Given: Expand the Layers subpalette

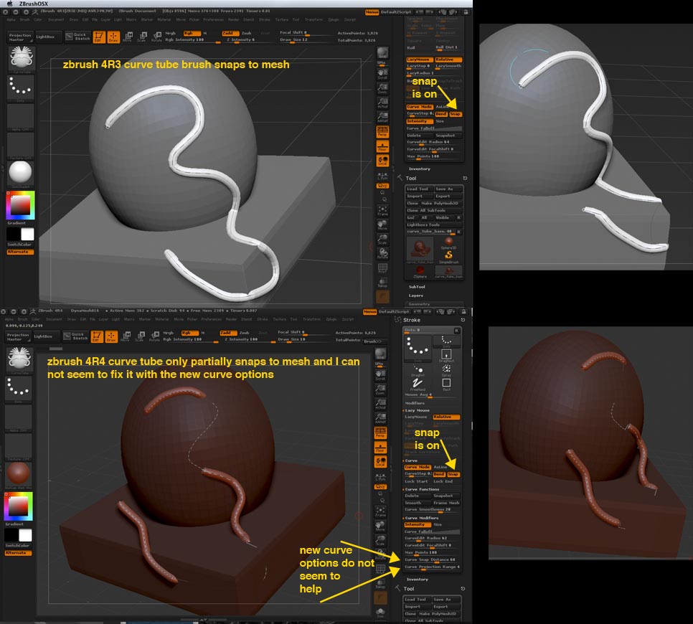Looking at the screenshot, I should (415, 295).
